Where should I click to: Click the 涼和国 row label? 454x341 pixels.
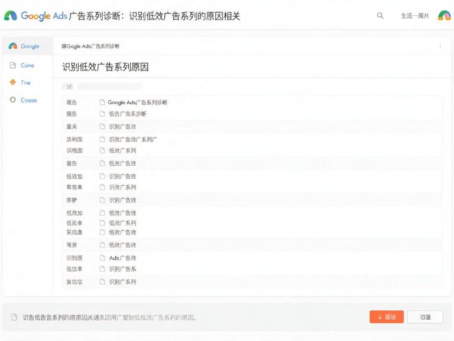coord(74,139)
